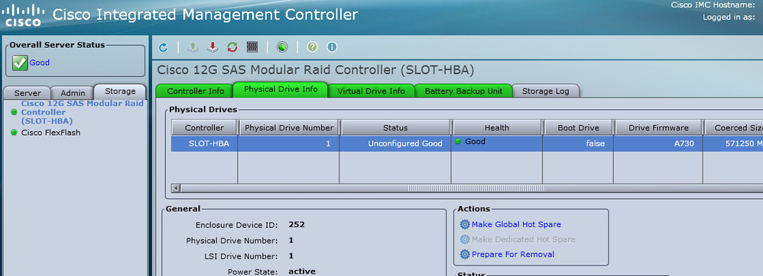The height and width of the screenshot is (276, 763).
Task: Click the green locator LED icon
Action: click(282, 47)
